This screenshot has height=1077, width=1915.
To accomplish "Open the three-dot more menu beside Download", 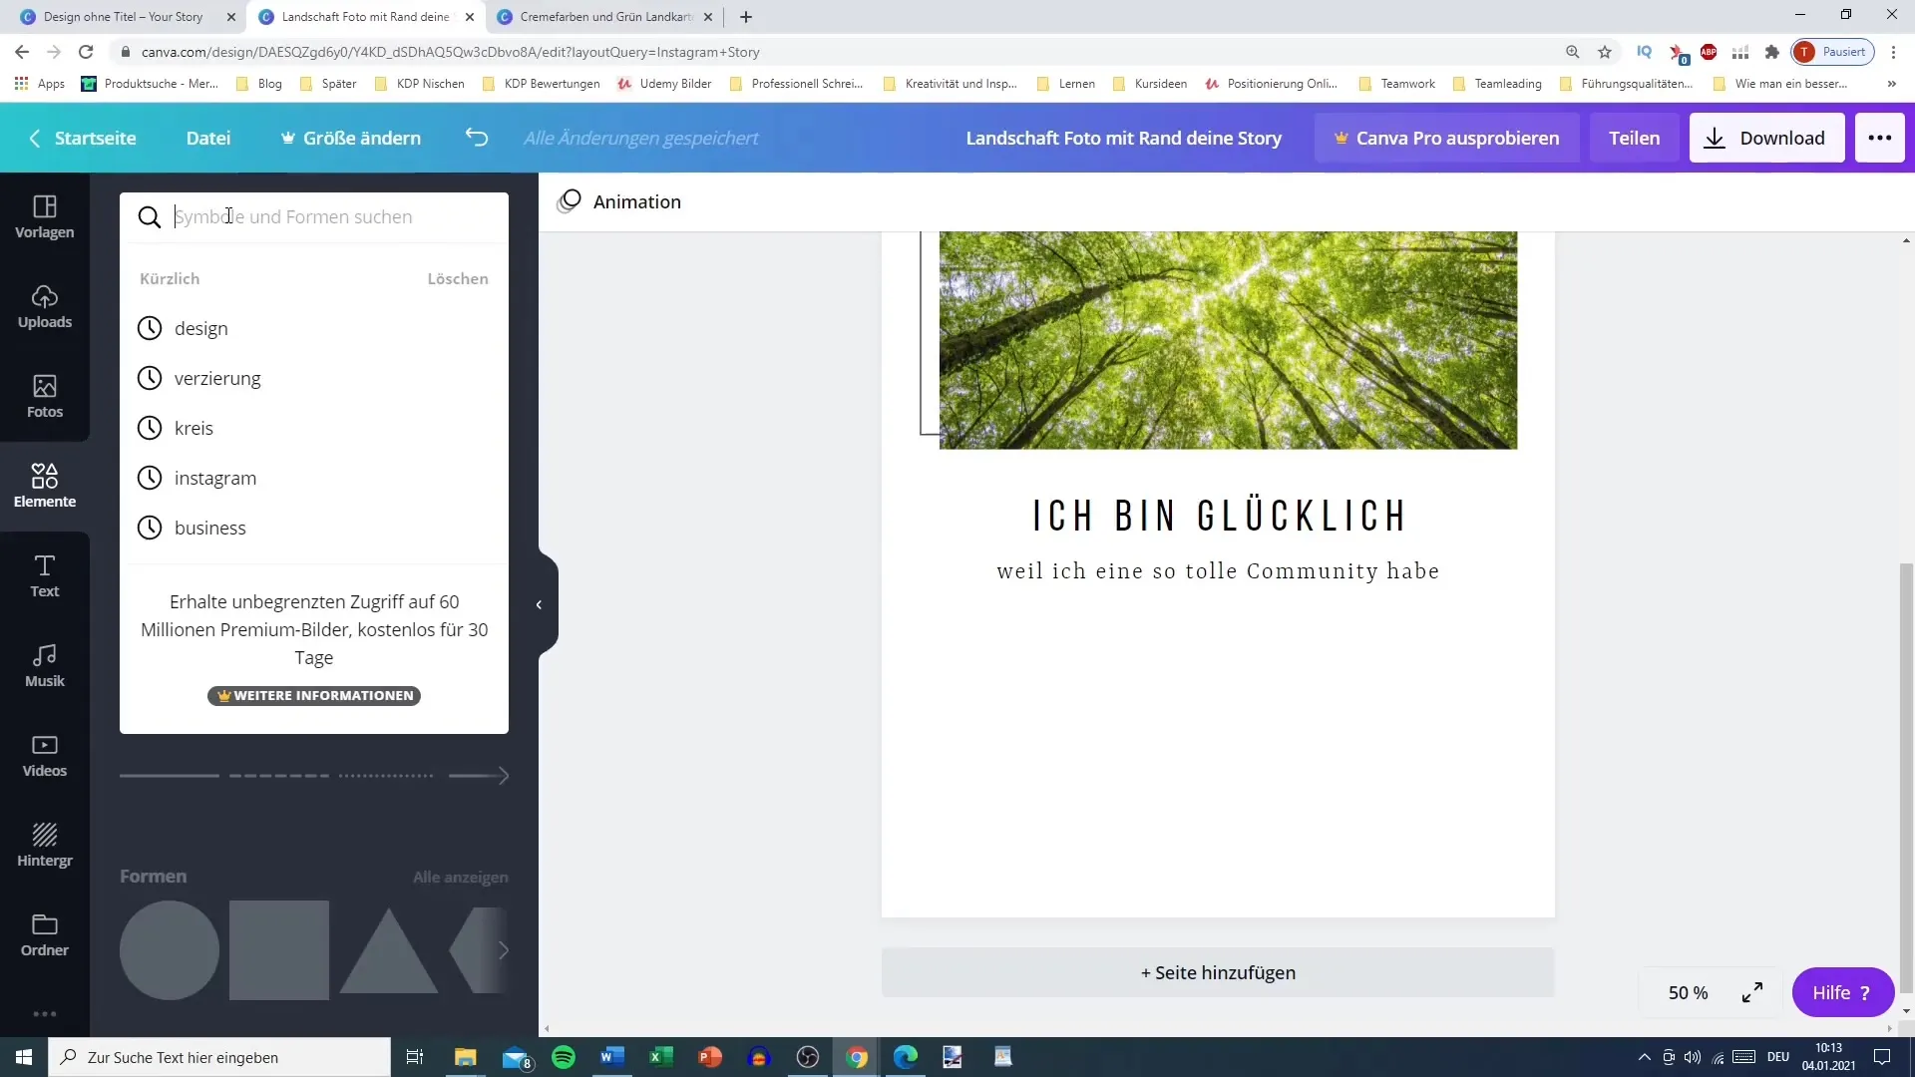I will coord(1879,138).
